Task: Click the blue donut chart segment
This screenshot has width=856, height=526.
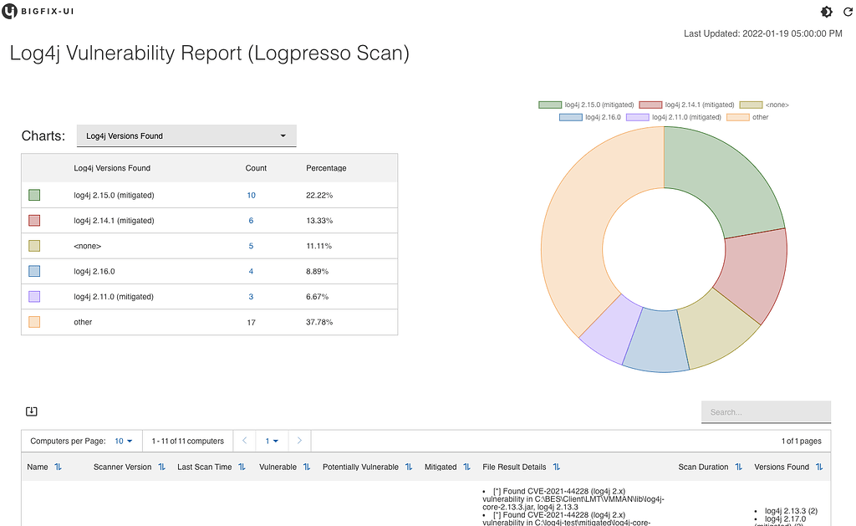Action: coord(656,341)
